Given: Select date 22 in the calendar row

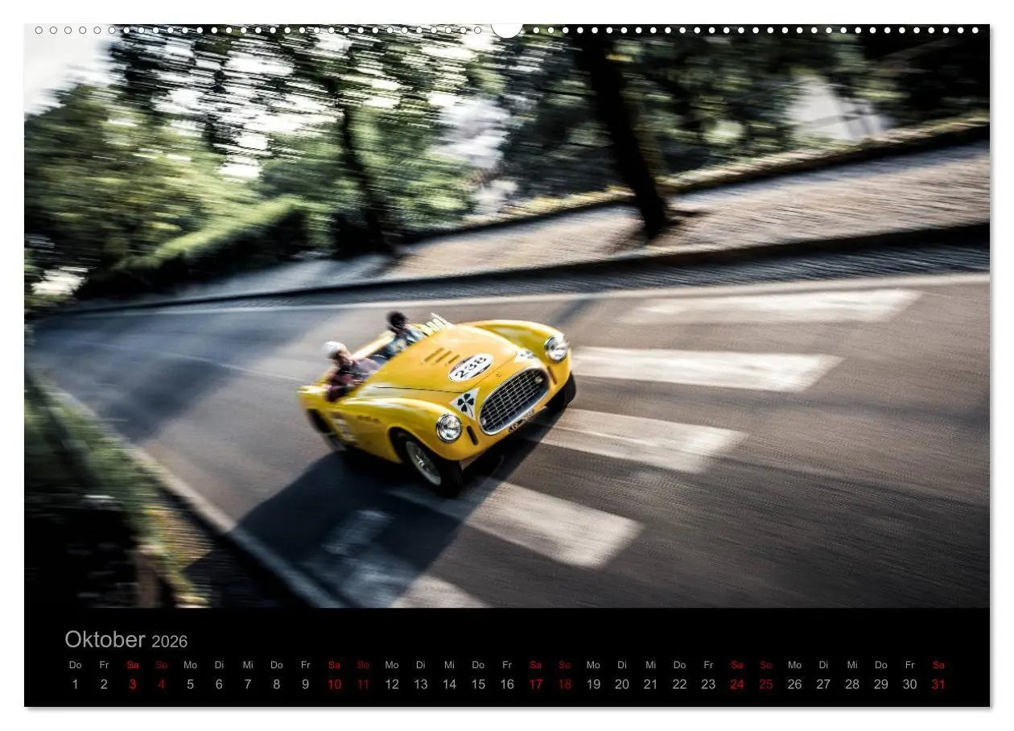Looking at the screenshot, I should pyautogui.click(x=679, y=684).
